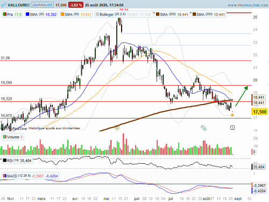The image size is (269, 202).
Task: Click the 'juil.' label on the date axis
Action: 171,199
